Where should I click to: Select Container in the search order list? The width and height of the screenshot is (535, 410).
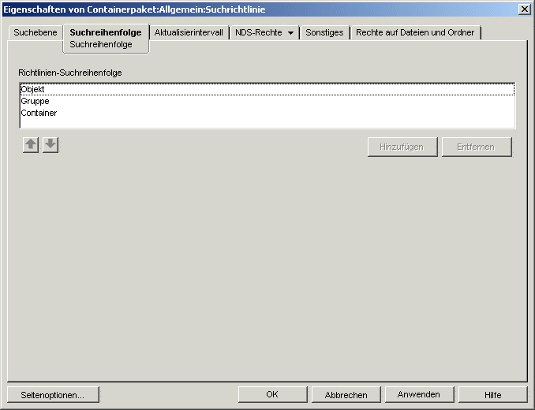click(39, 114)
